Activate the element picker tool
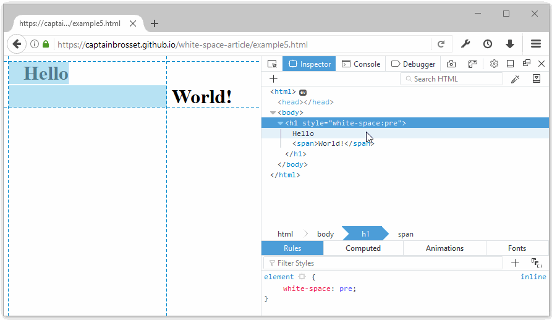This screenshot has width=552, height=320. 272,64
